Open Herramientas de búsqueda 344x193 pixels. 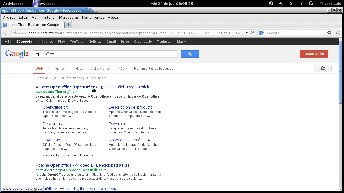tap(154, 68)
